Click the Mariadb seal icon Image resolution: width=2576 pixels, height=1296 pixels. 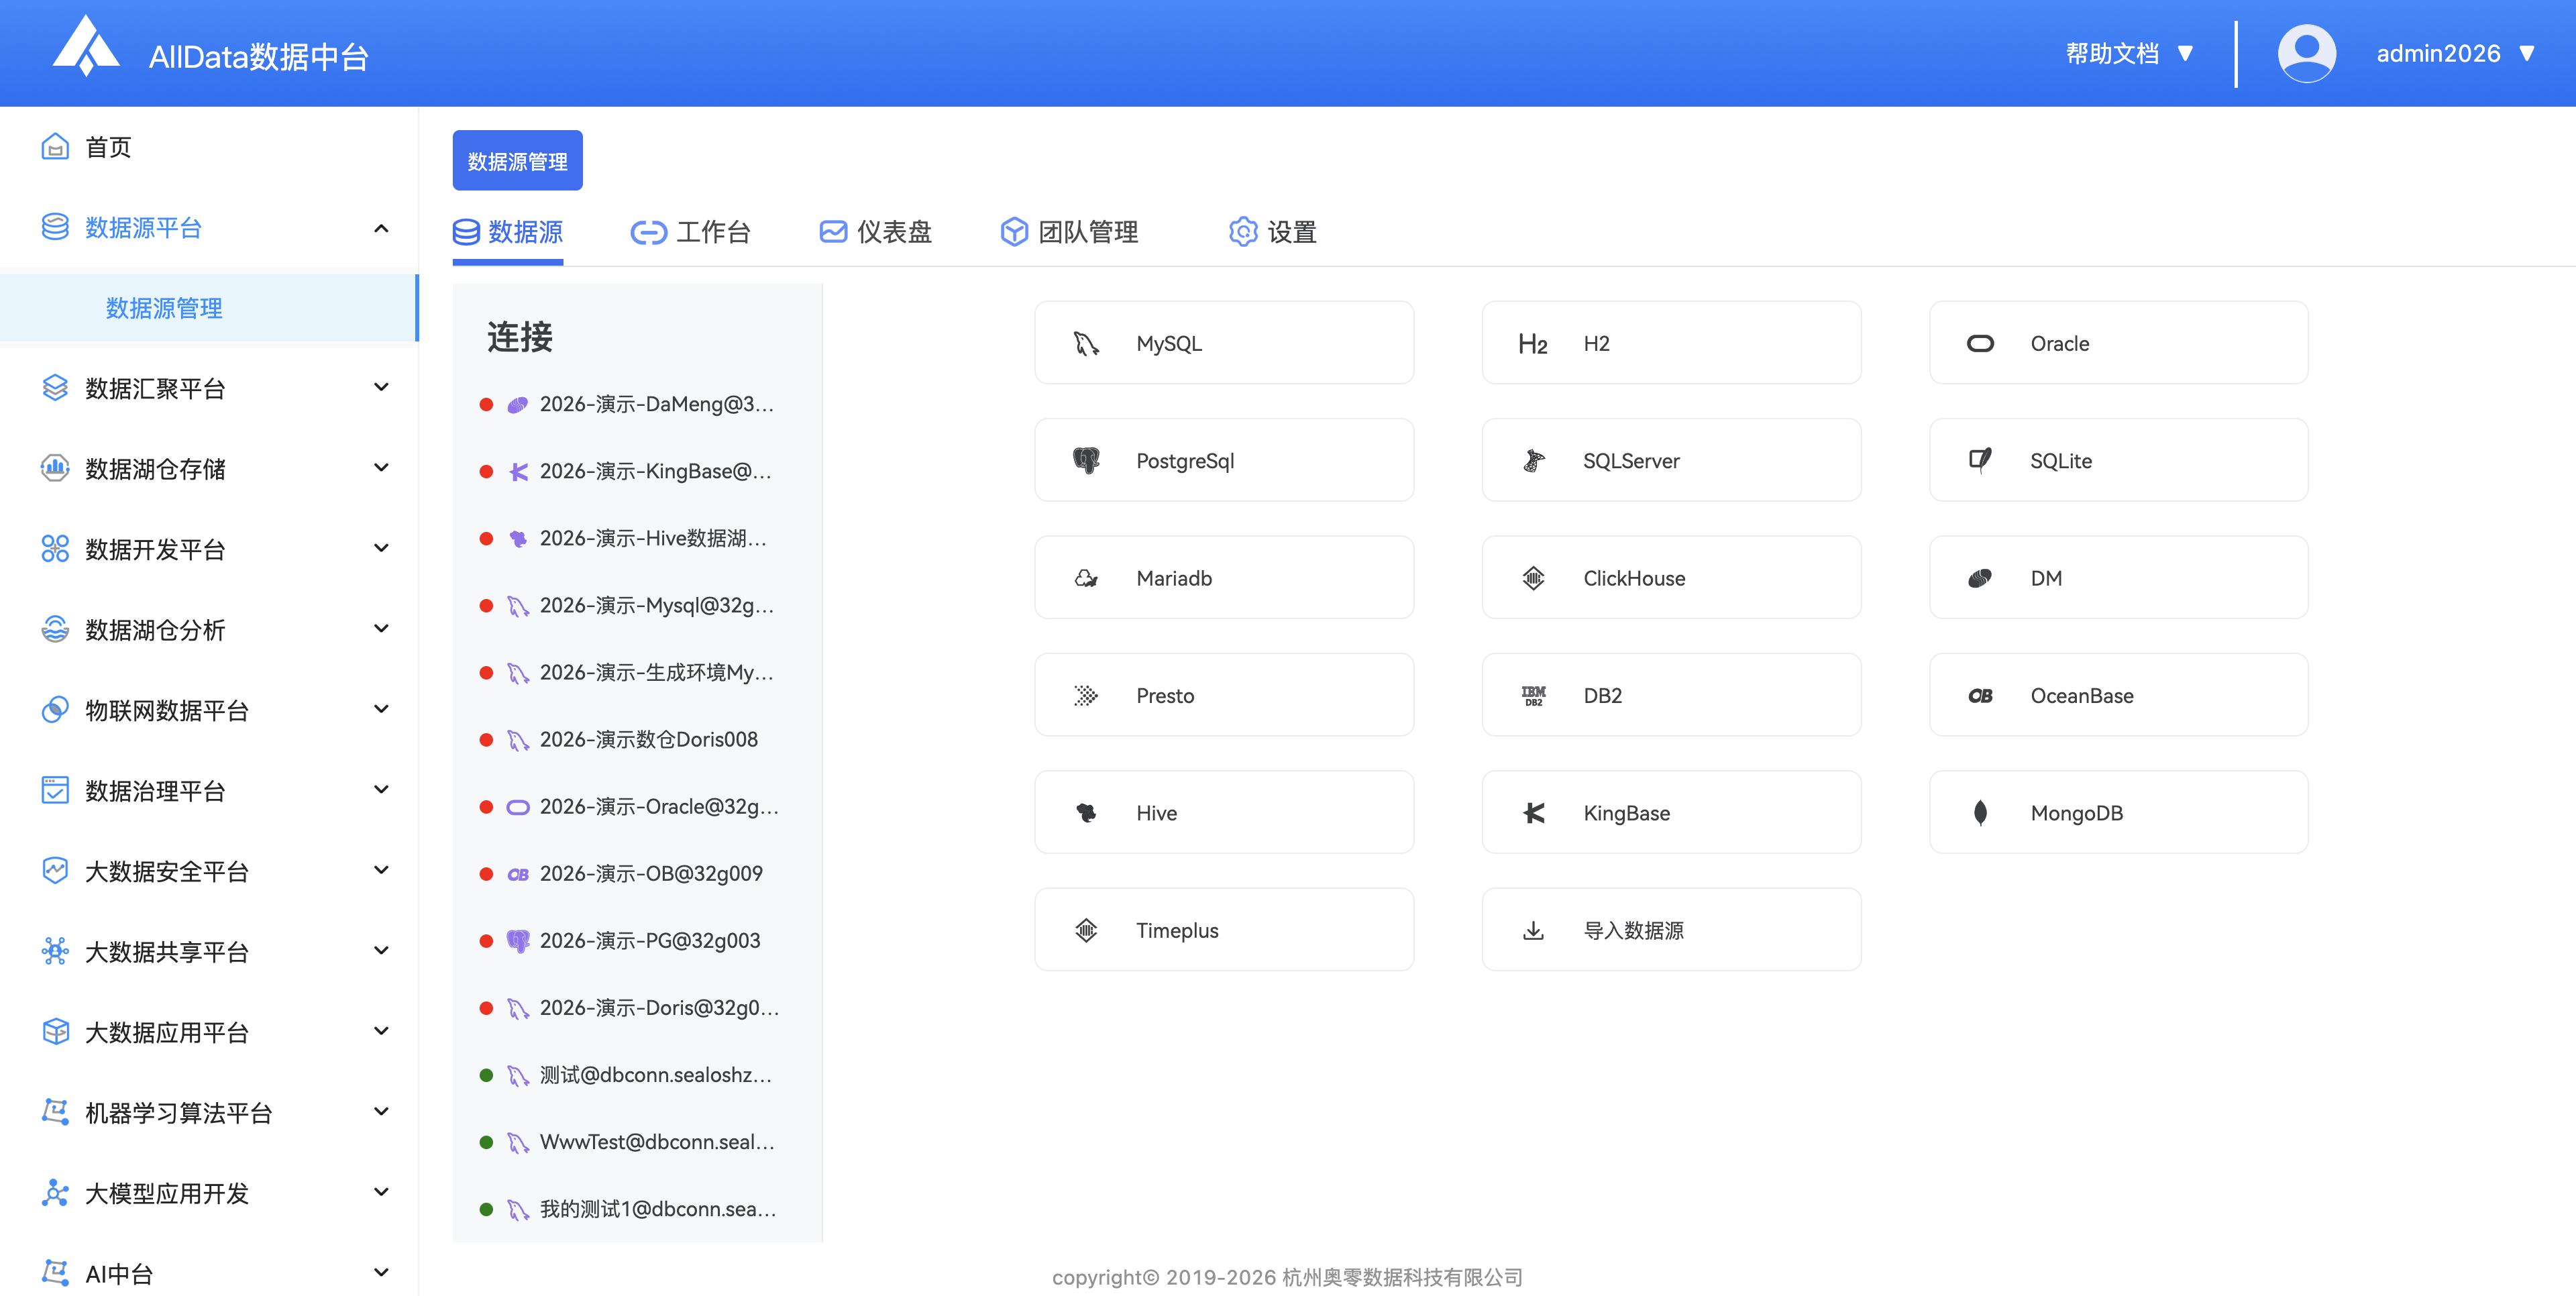click(x=1086, y=578)
